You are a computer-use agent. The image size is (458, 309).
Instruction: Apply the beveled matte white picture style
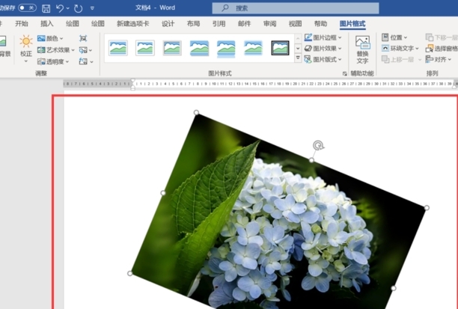pyautogui.click(x=145, y=48)
